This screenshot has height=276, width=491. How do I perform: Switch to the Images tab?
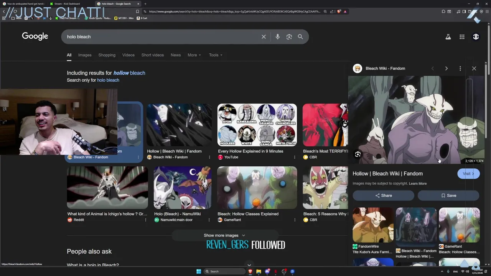tap(85, 55)
